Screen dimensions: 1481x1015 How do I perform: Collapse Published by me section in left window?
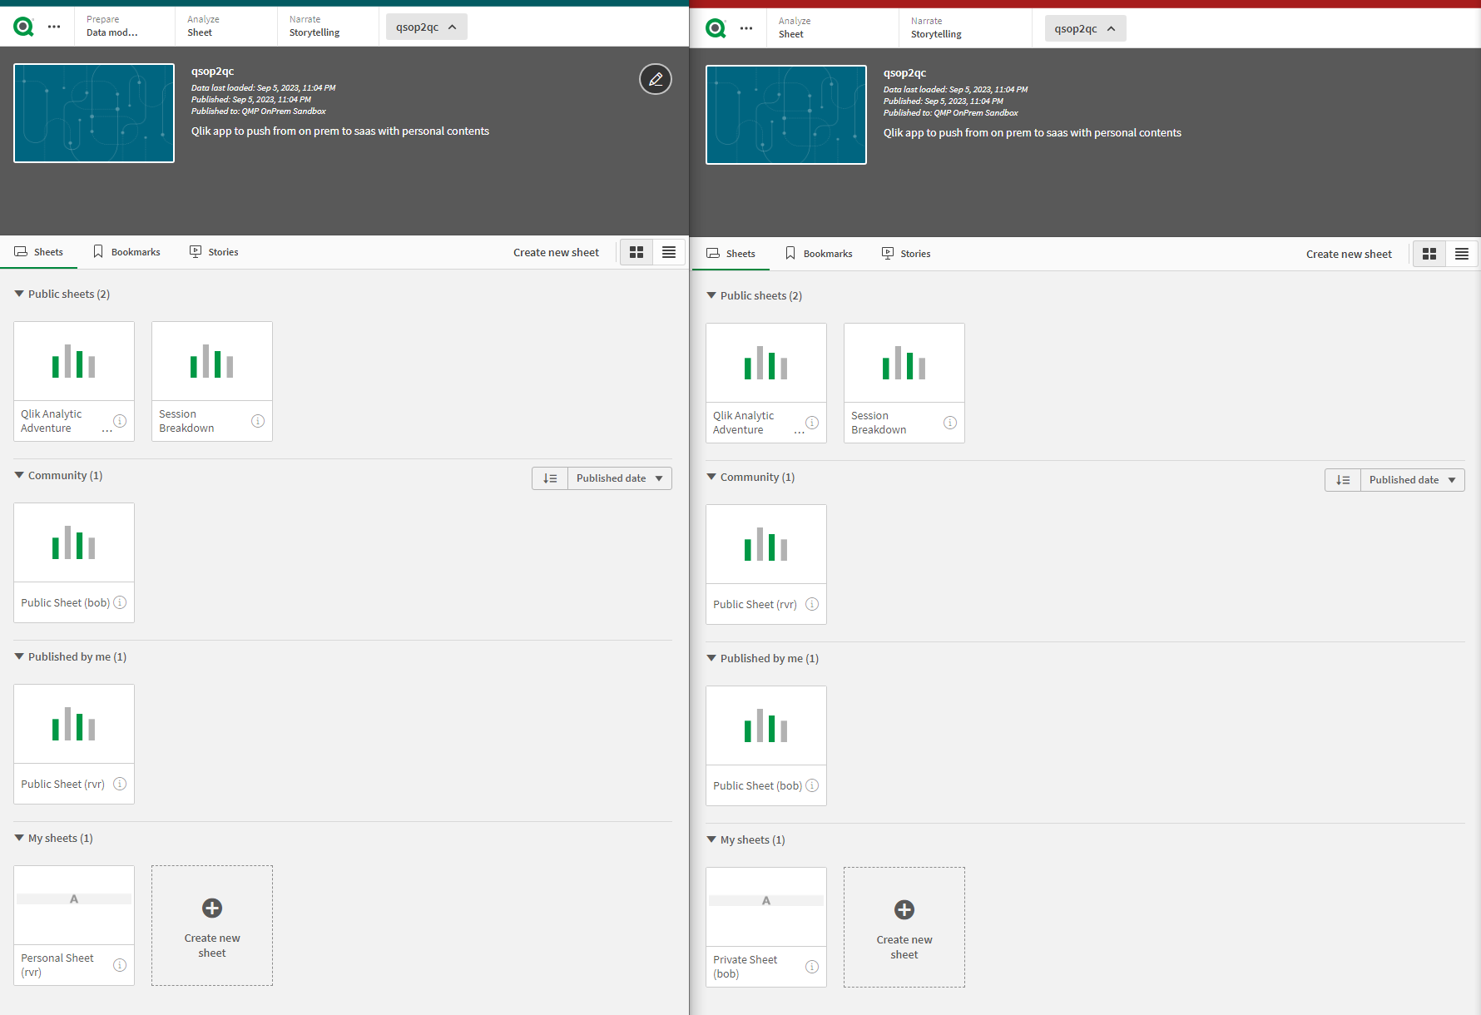click(x=19, y=656)
